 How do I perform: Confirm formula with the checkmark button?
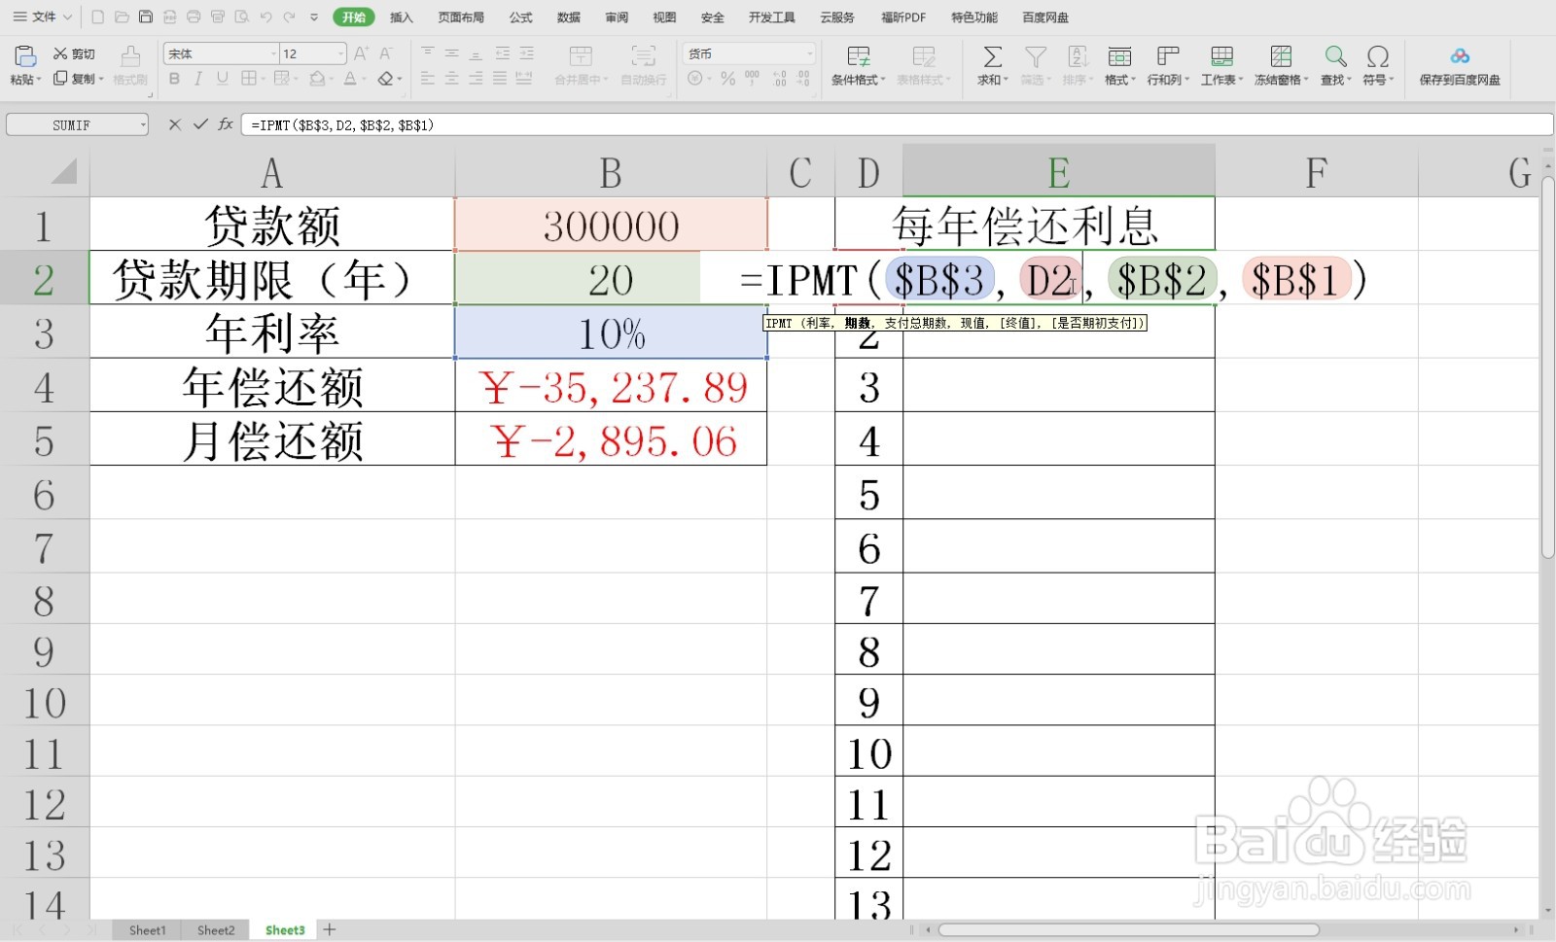click(199, 124)
